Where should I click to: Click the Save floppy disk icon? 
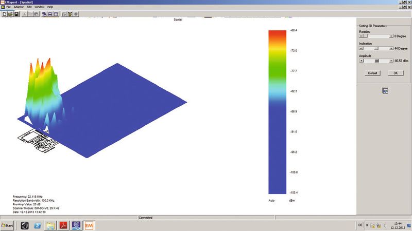coord(16,14)
